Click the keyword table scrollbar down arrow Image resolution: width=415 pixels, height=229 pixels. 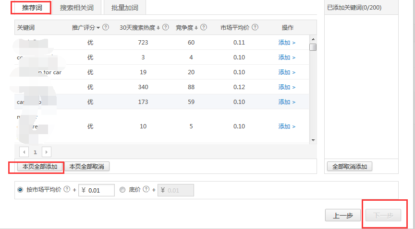pyautogui.click(x=313, y=140)
